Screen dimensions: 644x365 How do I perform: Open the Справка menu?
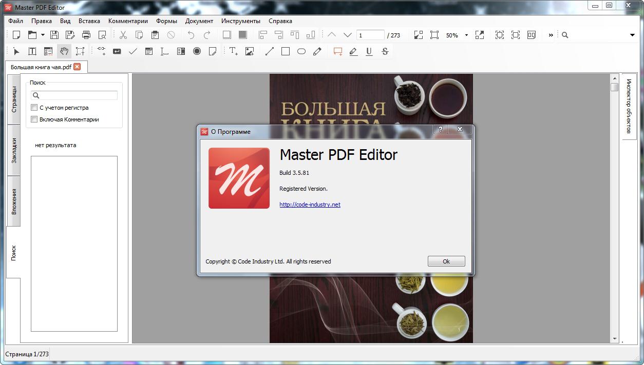coord(280,21)
